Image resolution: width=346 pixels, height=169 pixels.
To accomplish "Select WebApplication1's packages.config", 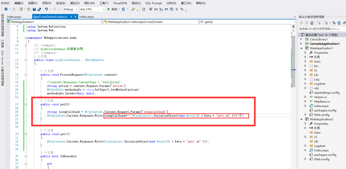I will 325,110.
